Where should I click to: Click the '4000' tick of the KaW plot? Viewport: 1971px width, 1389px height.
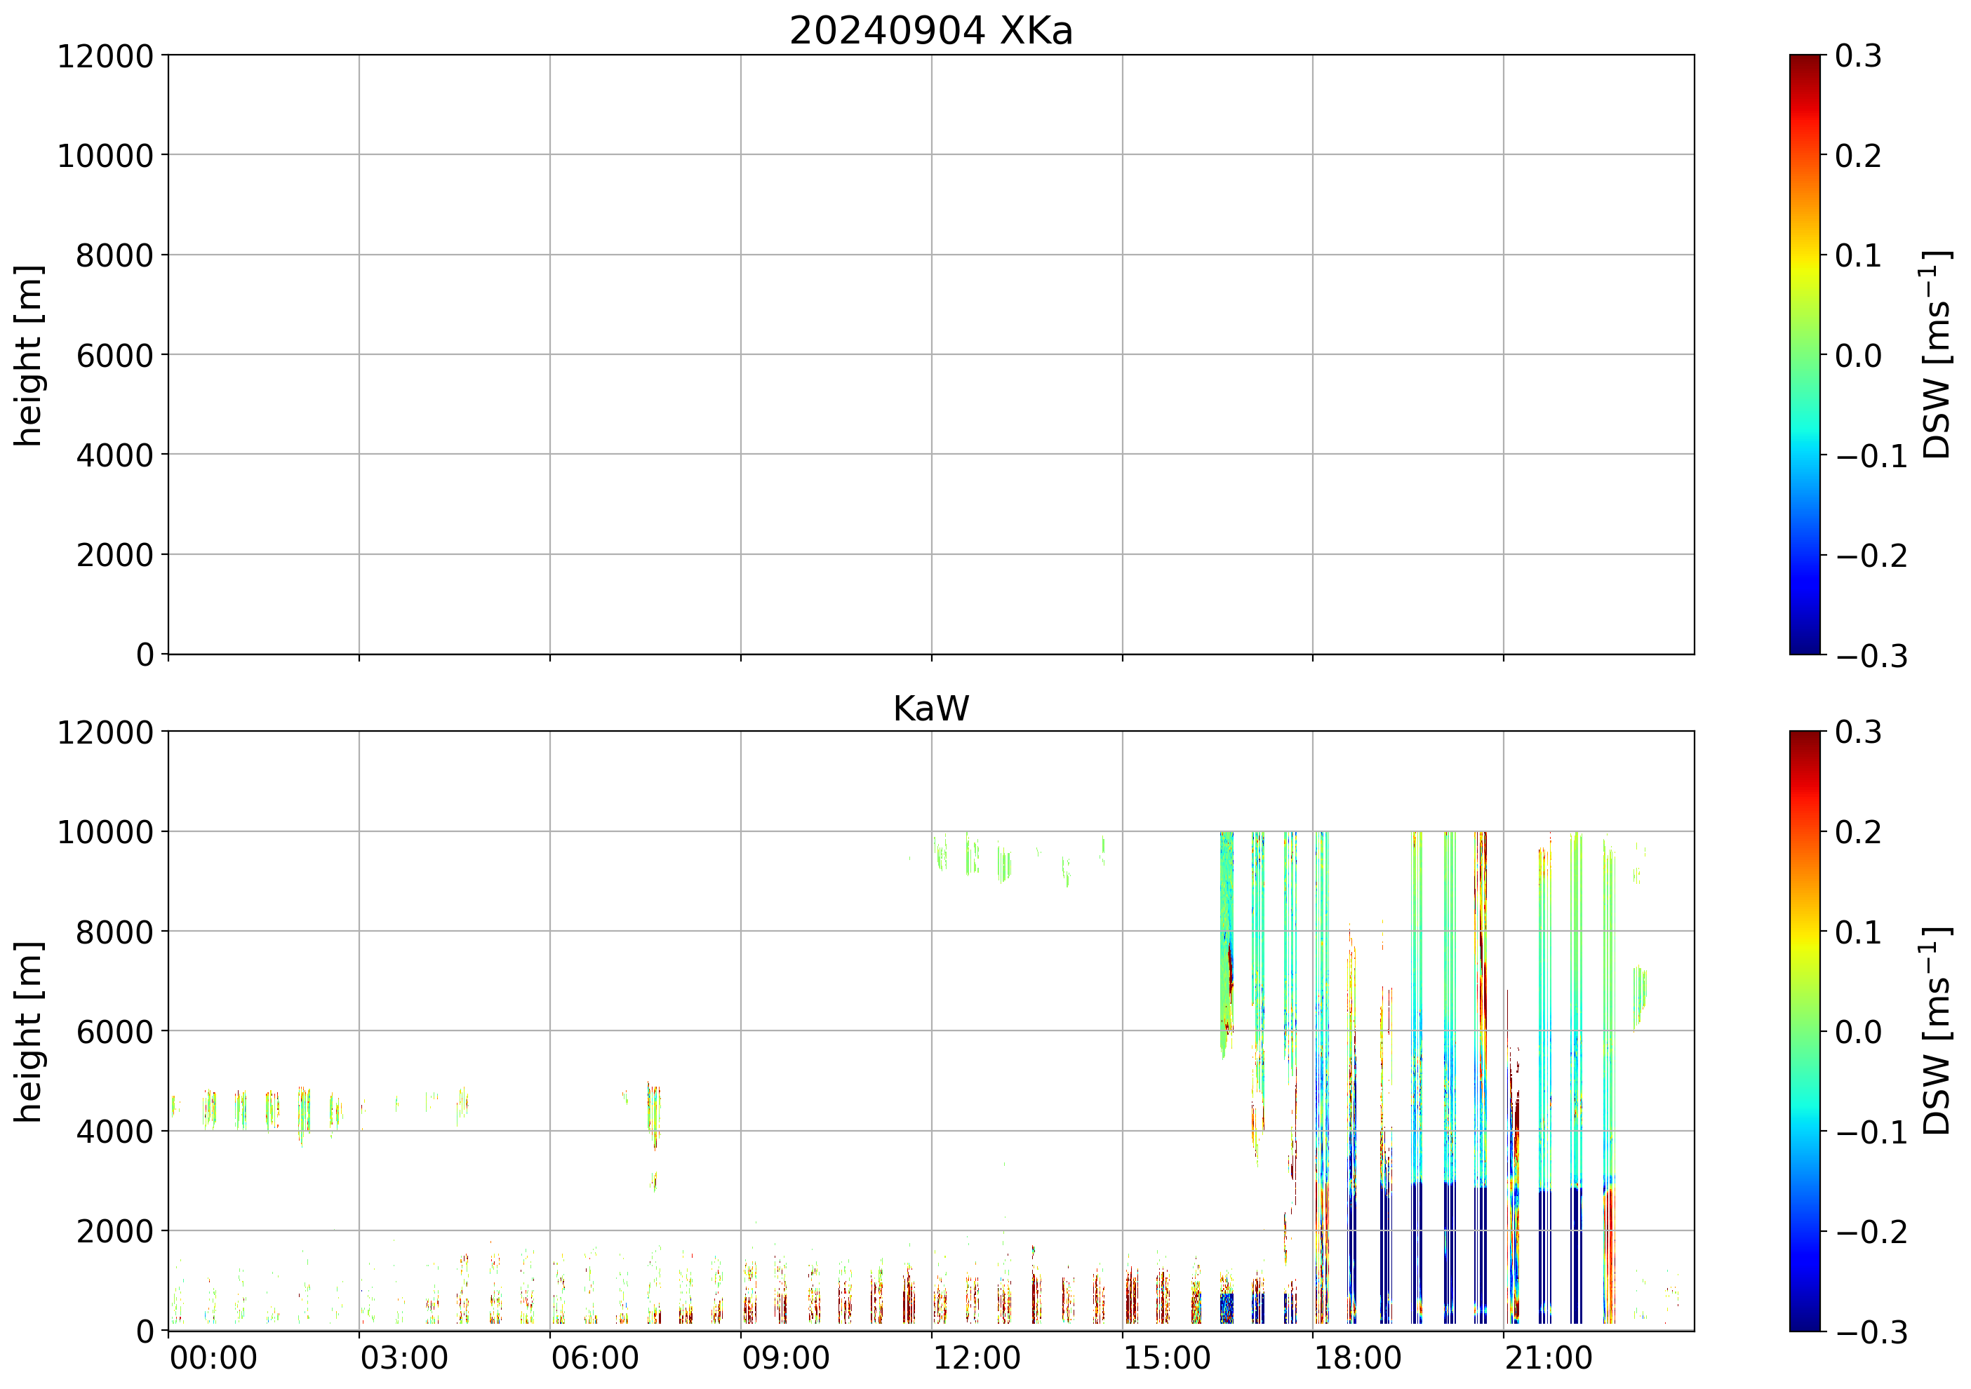(x=114, y=1132)
